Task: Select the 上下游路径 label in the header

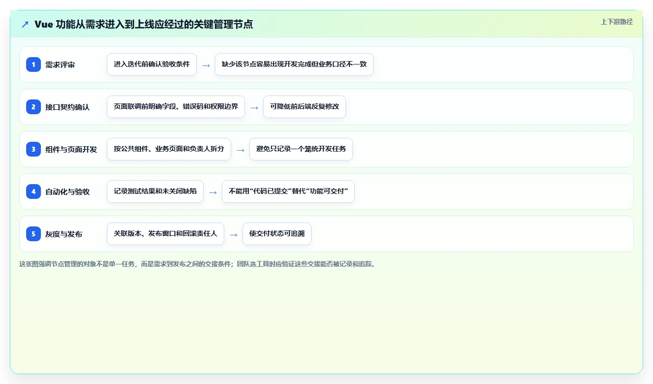Action: (x=617, y=22)
